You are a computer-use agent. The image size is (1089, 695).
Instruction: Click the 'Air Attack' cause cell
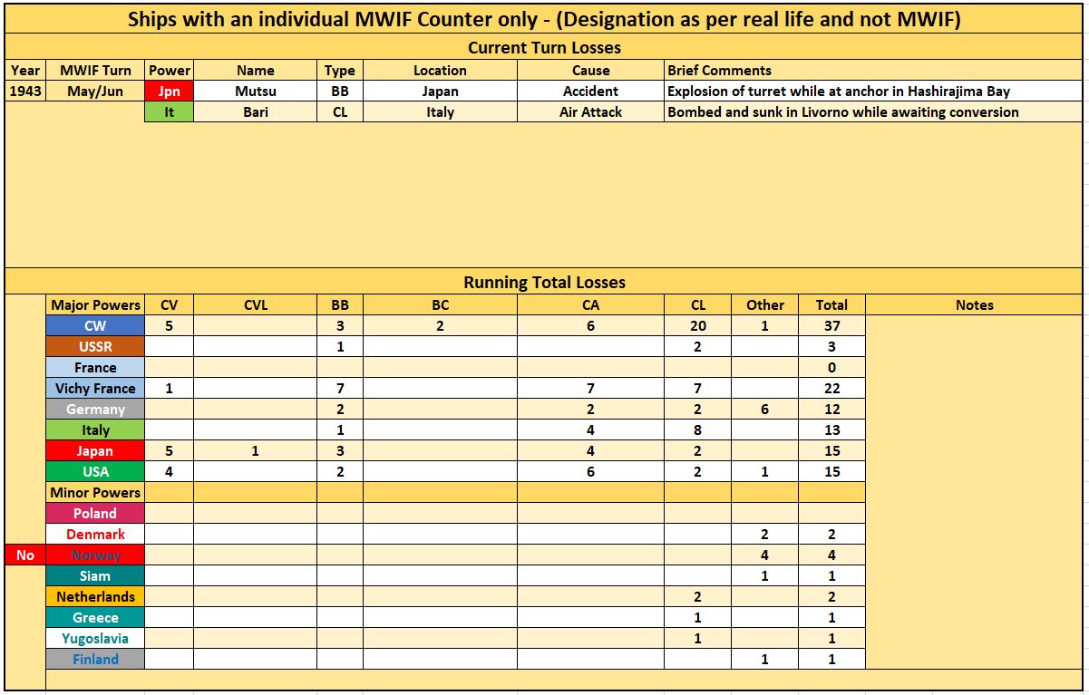590,112
